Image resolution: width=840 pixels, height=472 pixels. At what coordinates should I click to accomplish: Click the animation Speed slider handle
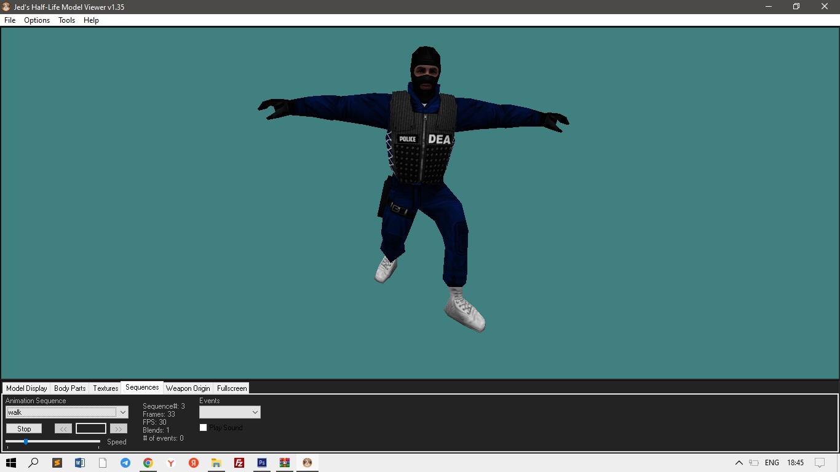tap(26, 441)
